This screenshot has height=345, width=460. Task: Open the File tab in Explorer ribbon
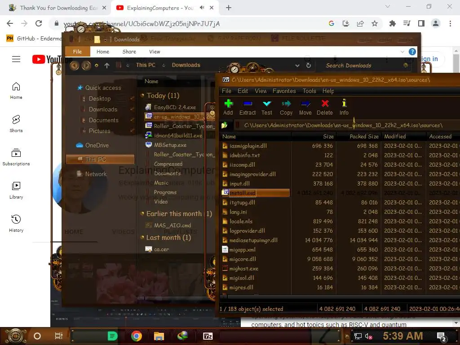[x=77, y=52]
